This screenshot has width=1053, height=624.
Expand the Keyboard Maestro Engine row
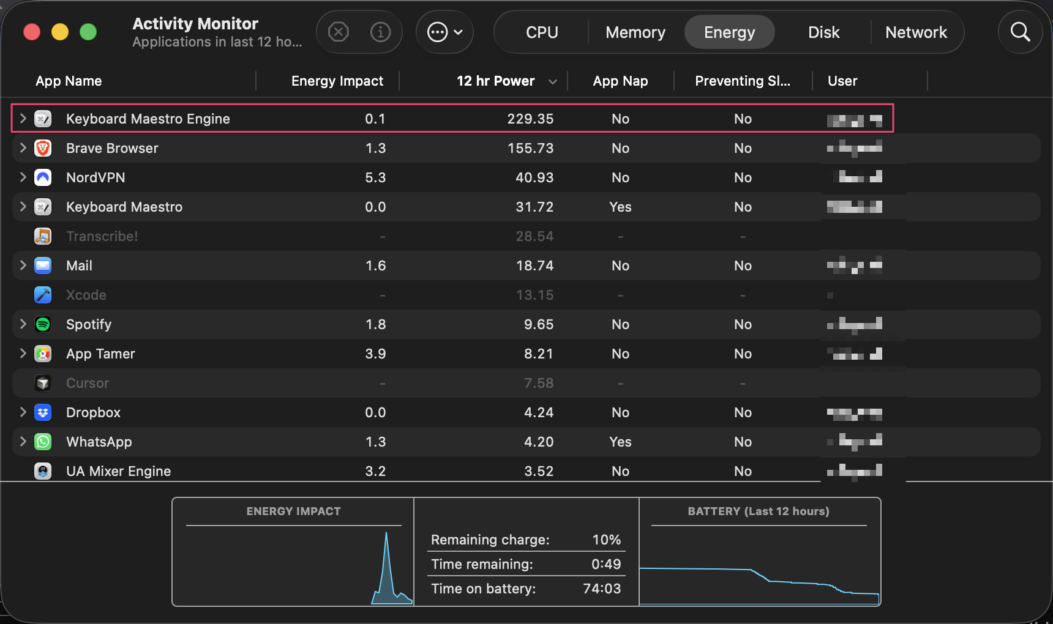(x=23, y=118)
